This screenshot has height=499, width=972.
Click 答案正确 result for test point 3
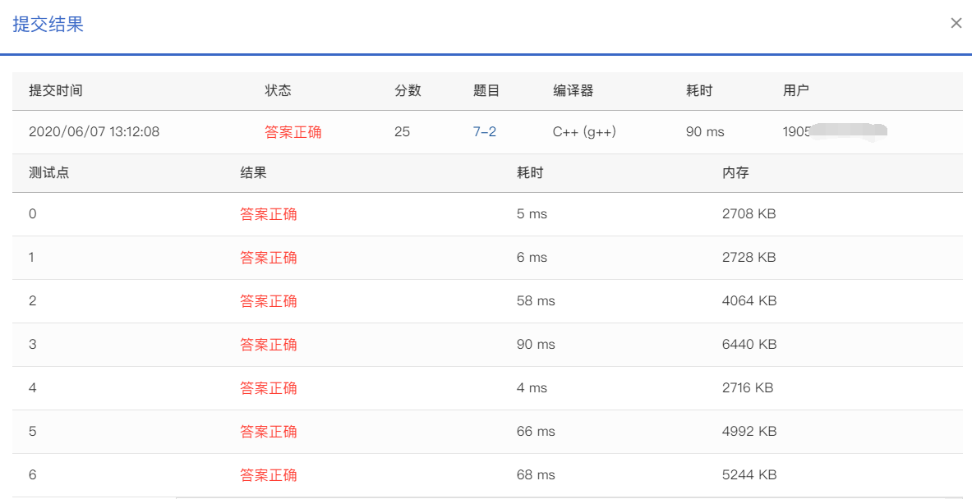pyautogui.click(x=269, y=344)
